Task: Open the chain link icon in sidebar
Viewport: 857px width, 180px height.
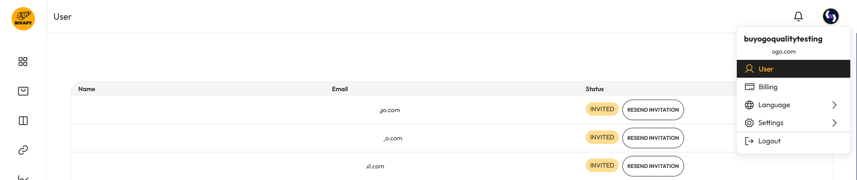Action: pyautogui.click(x=23, y=150)
